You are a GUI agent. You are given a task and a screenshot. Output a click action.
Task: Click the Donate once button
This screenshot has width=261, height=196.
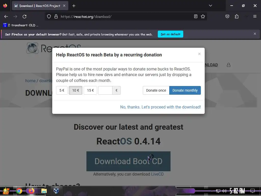point(156,90)
